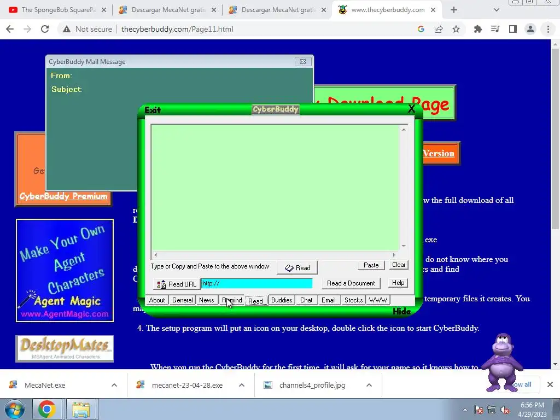Click the text area scroll right arrow
Viewport: 560px width, 420px height.
[x=394, y=255]
